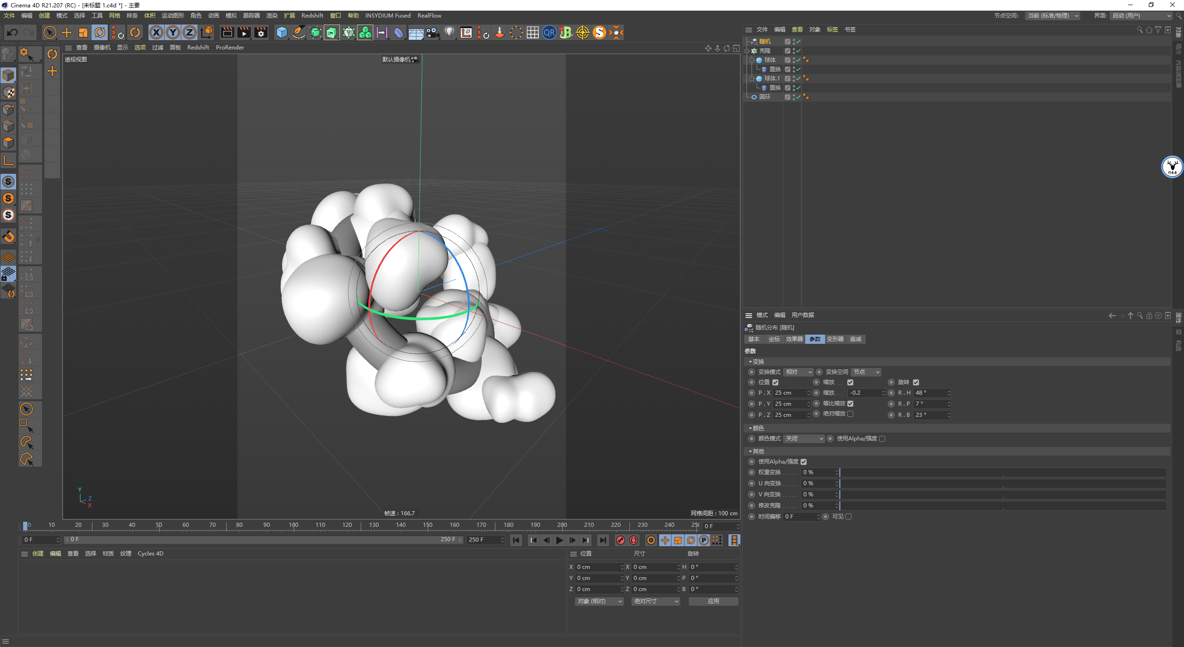Click the Camera object icon
The width and height of the screenshot is (1184, 647).
(432, 32)
